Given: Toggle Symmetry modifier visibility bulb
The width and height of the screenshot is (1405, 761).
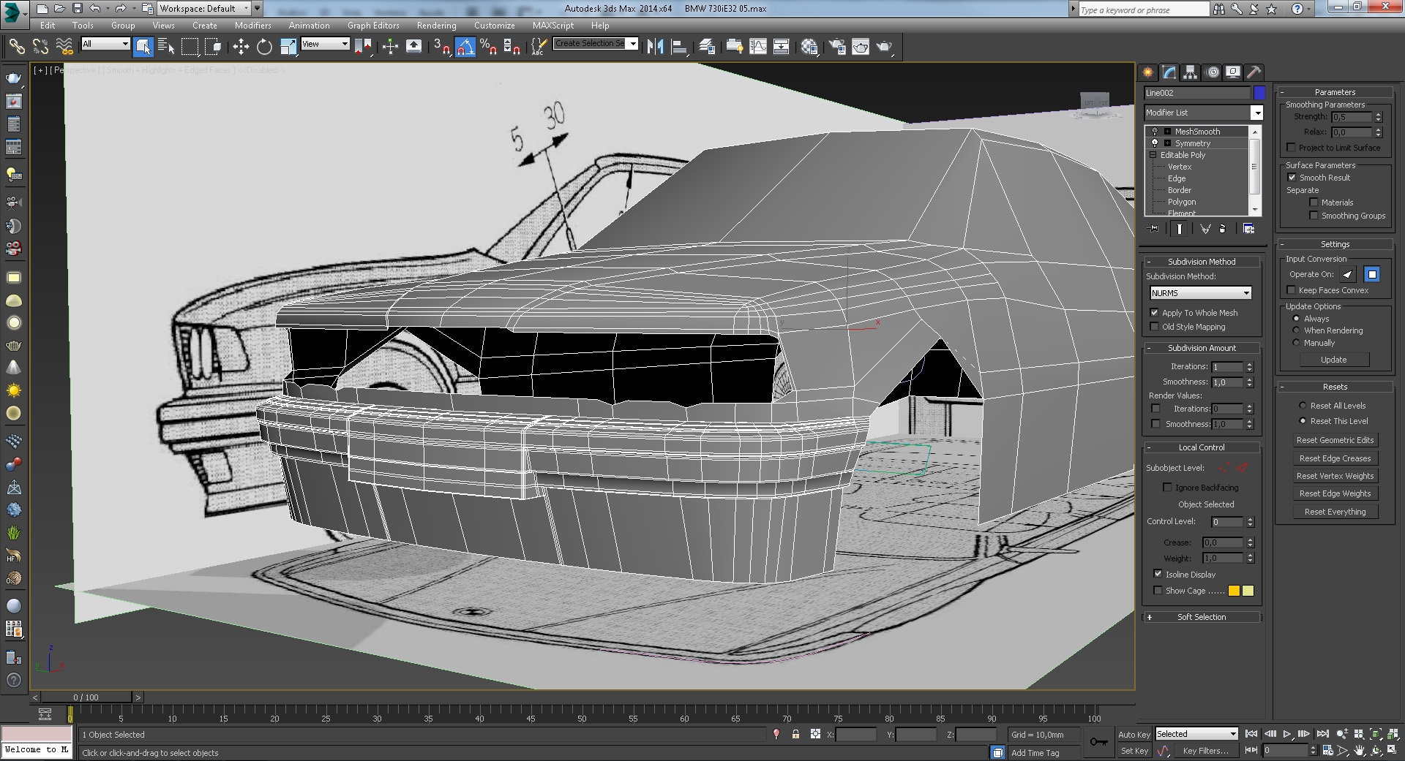Looking at the screenshot, I should click(1155, 143).
